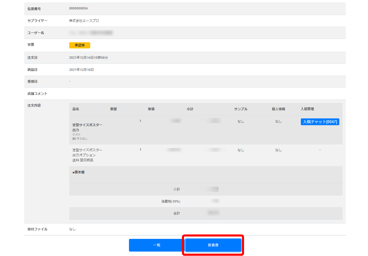Select slip number 0000000054
Viewport: 368px width, 256px height.
pyautogui.click(x=78, y=9)
